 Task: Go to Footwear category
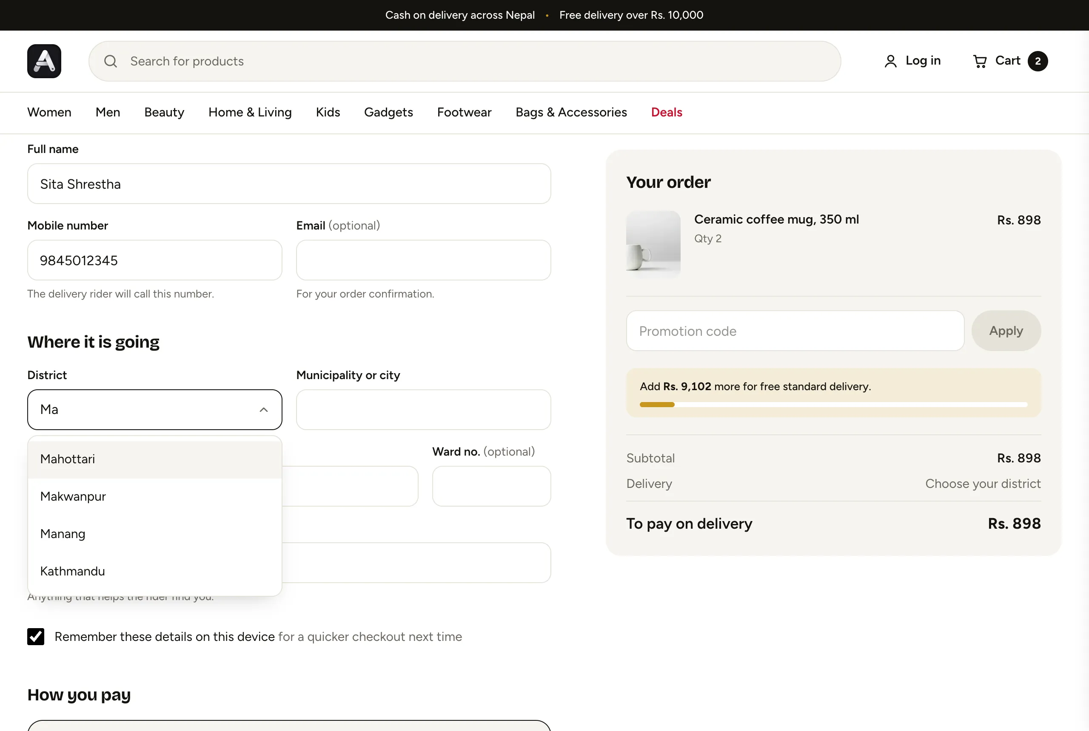[464, 112]
